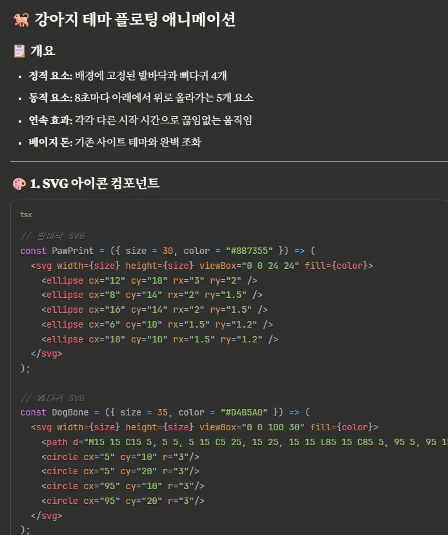This screenshot has width=448, height=535.
Task: Click the ellipse line with cx="18" cy="10"
Action: pyautogui.click(x=159, y=339)
